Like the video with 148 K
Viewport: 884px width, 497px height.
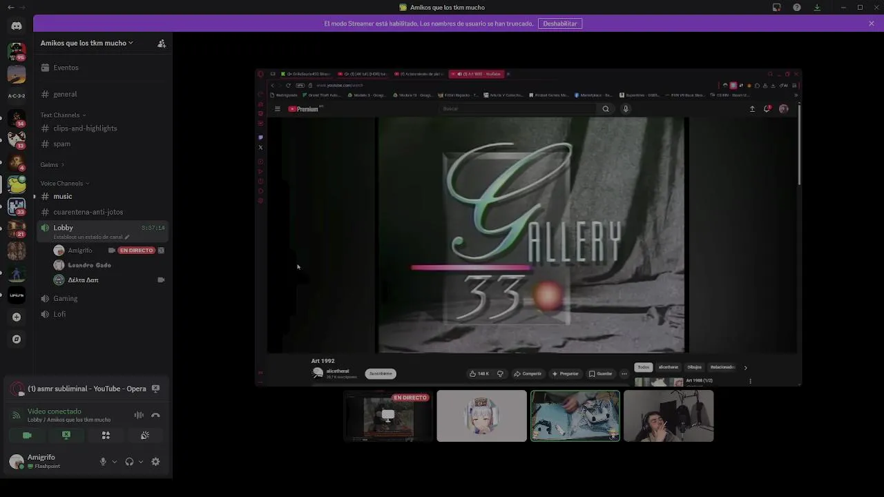(x=479, y=373)
